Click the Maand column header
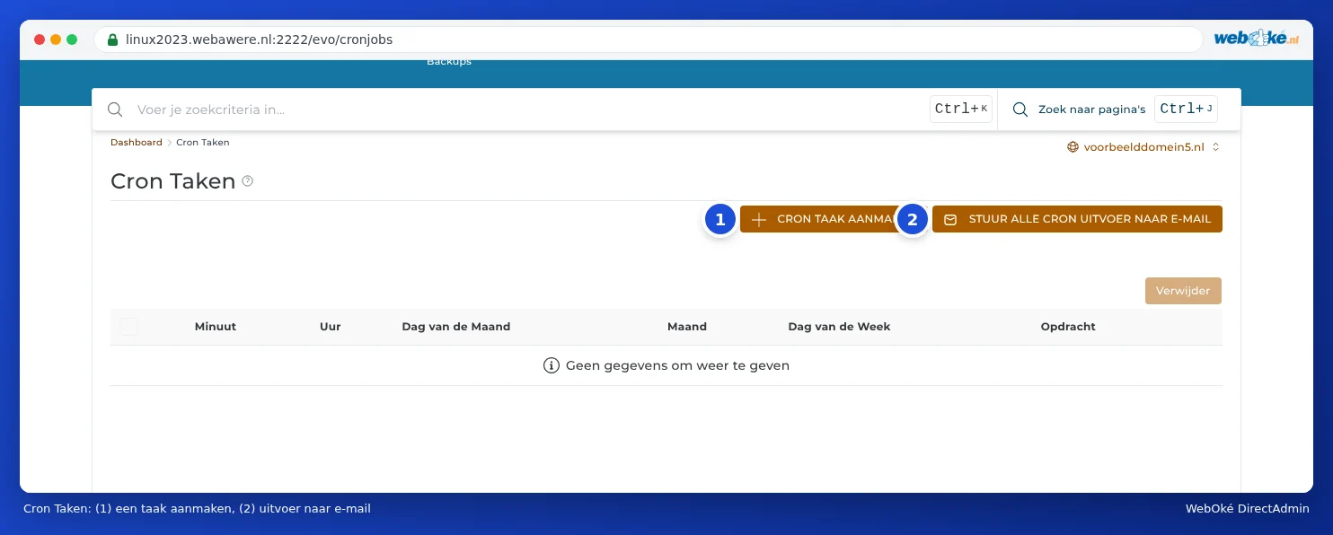 point(687,327)
